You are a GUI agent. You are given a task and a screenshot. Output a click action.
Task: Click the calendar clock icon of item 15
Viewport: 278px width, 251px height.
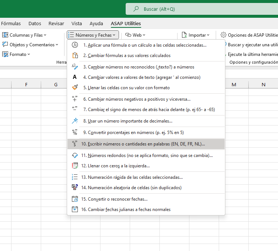[75, 199]
